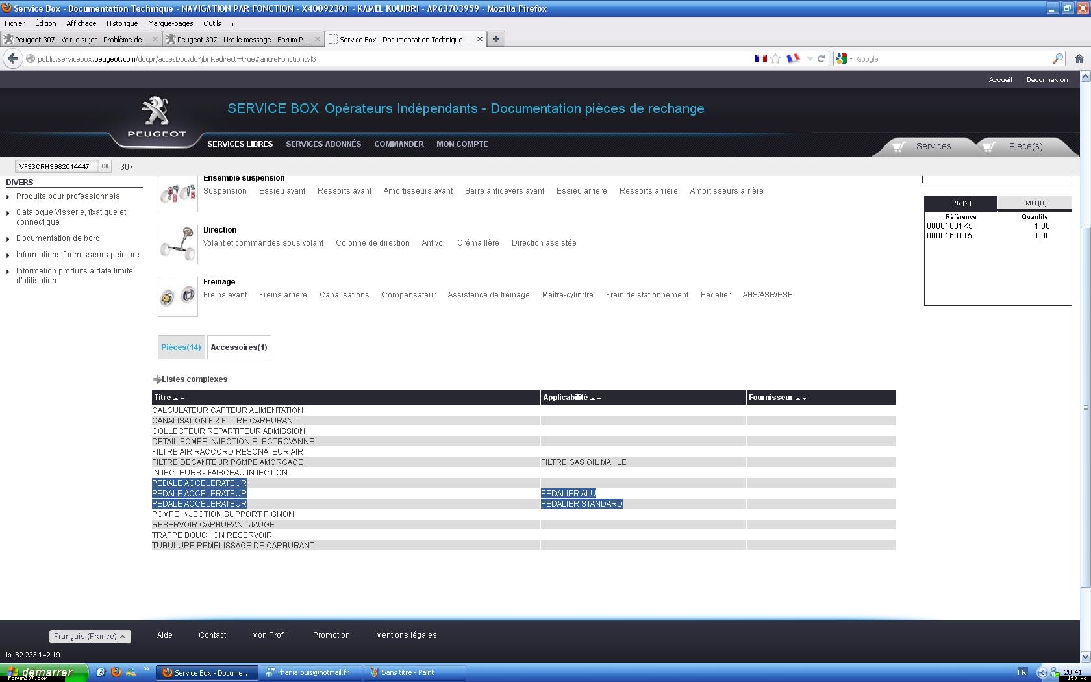Click the VIN number input field
Image resolution: width=1091 pixels, height=682 pixels.
coord(56,166)
